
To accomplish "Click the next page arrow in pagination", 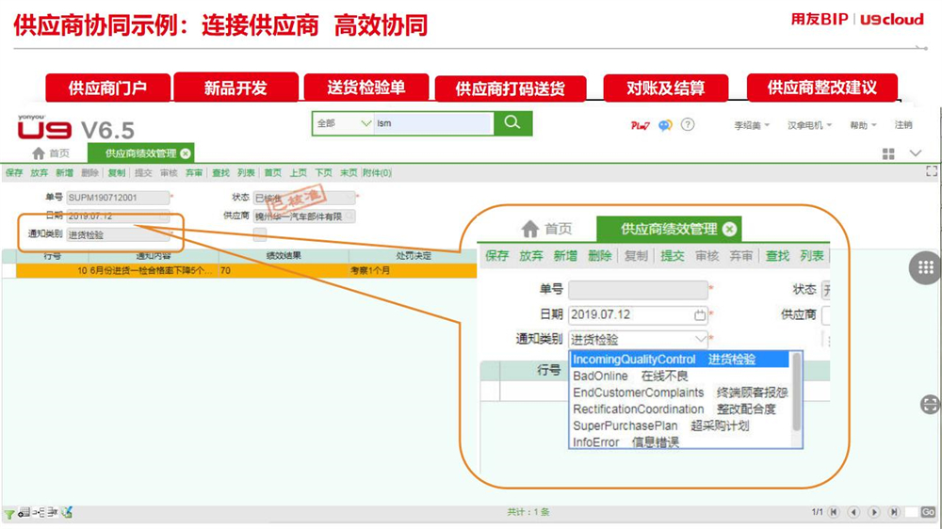I will [874, 512].
